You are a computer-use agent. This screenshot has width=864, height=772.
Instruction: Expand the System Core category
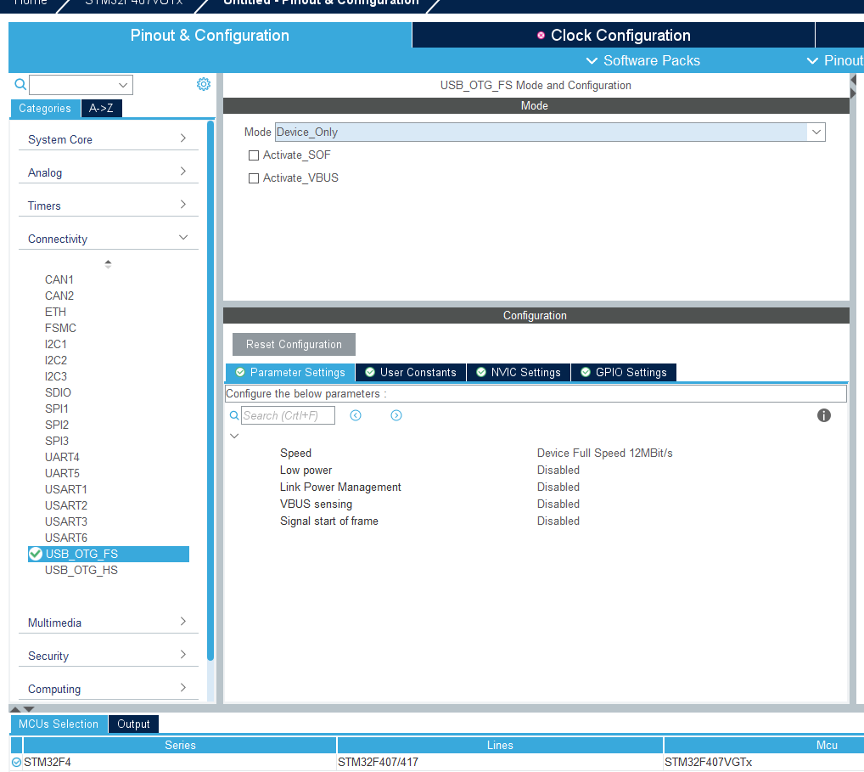[108, 139]
